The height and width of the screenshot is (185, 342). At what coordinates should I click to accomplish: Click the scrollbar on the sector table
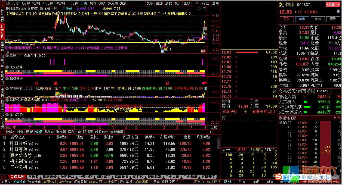pyautogui.click(x=218, y=144)
